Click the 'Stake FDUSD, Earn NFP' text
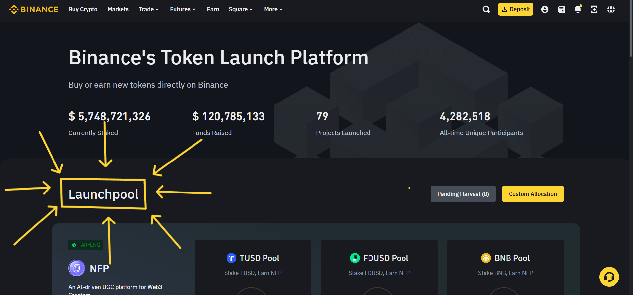This screenshot has height=295, width=633. (x=379, y=273)
